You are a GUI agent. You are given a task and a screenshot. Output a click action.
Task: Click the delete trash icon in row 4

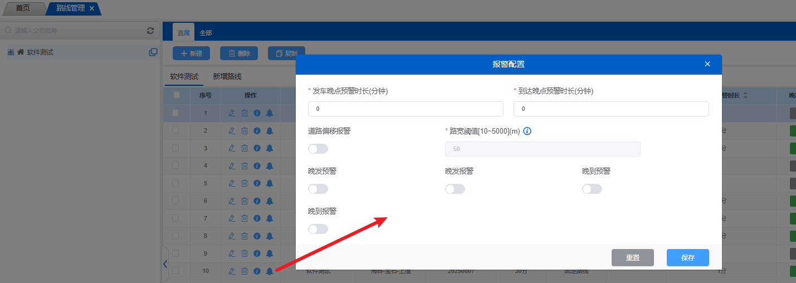pos(245,166)
